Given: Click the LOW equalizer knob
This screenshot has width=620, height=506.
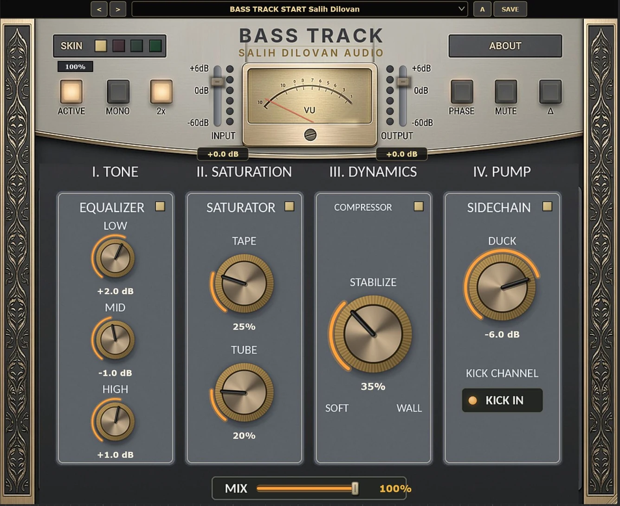Looking at the screenshot, I should [115, 258].
